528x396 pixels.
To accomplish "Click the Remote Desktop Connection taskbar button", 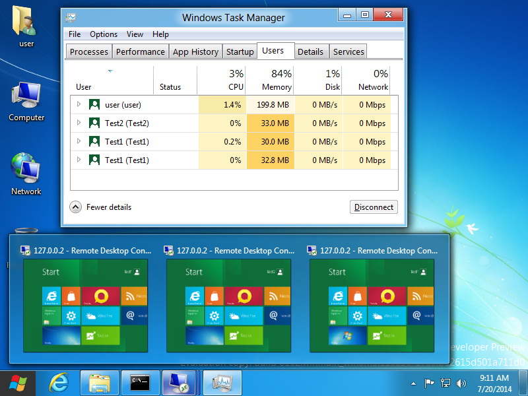I will click(x=179, y=383).
